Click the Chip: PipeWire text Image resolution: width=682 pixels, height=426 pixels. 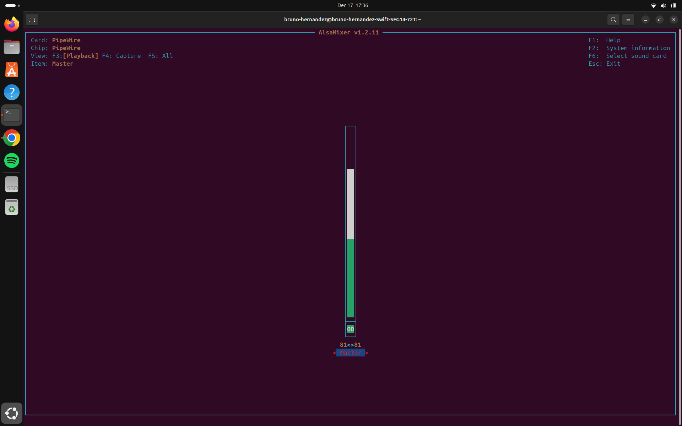[56, 48]
